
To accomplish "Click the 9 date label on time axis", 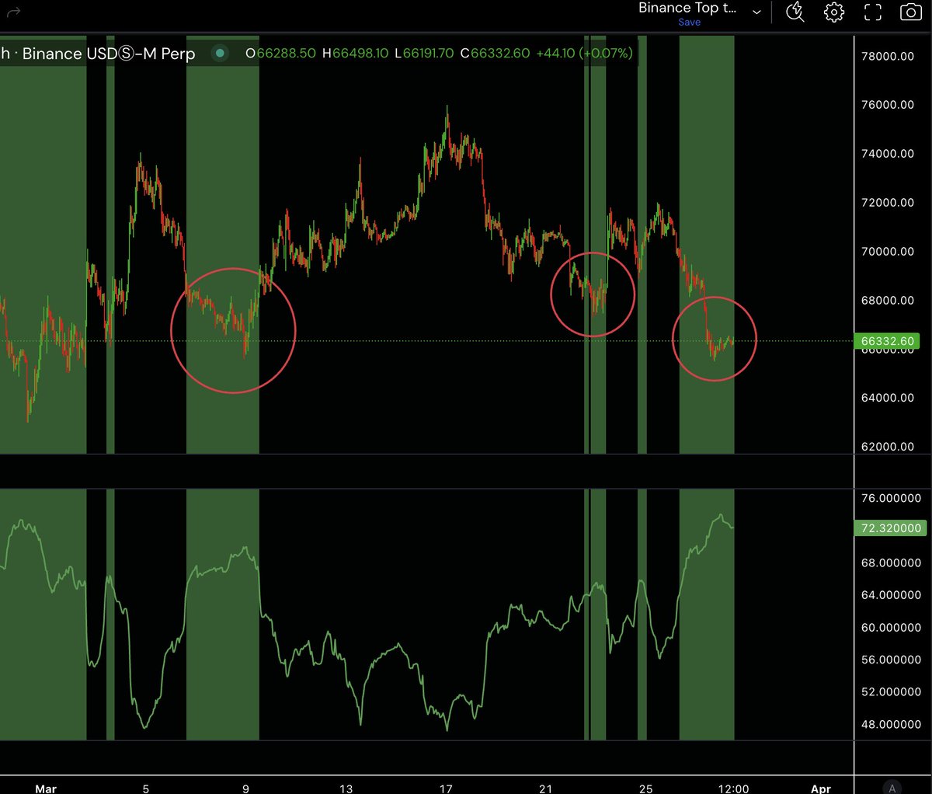I will [245, 789].
